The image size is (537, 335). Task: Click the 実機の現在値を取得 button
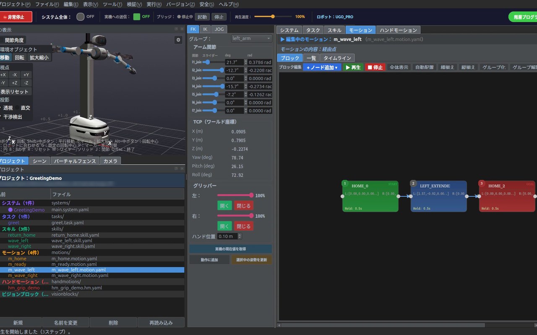(x=230, y=249)
